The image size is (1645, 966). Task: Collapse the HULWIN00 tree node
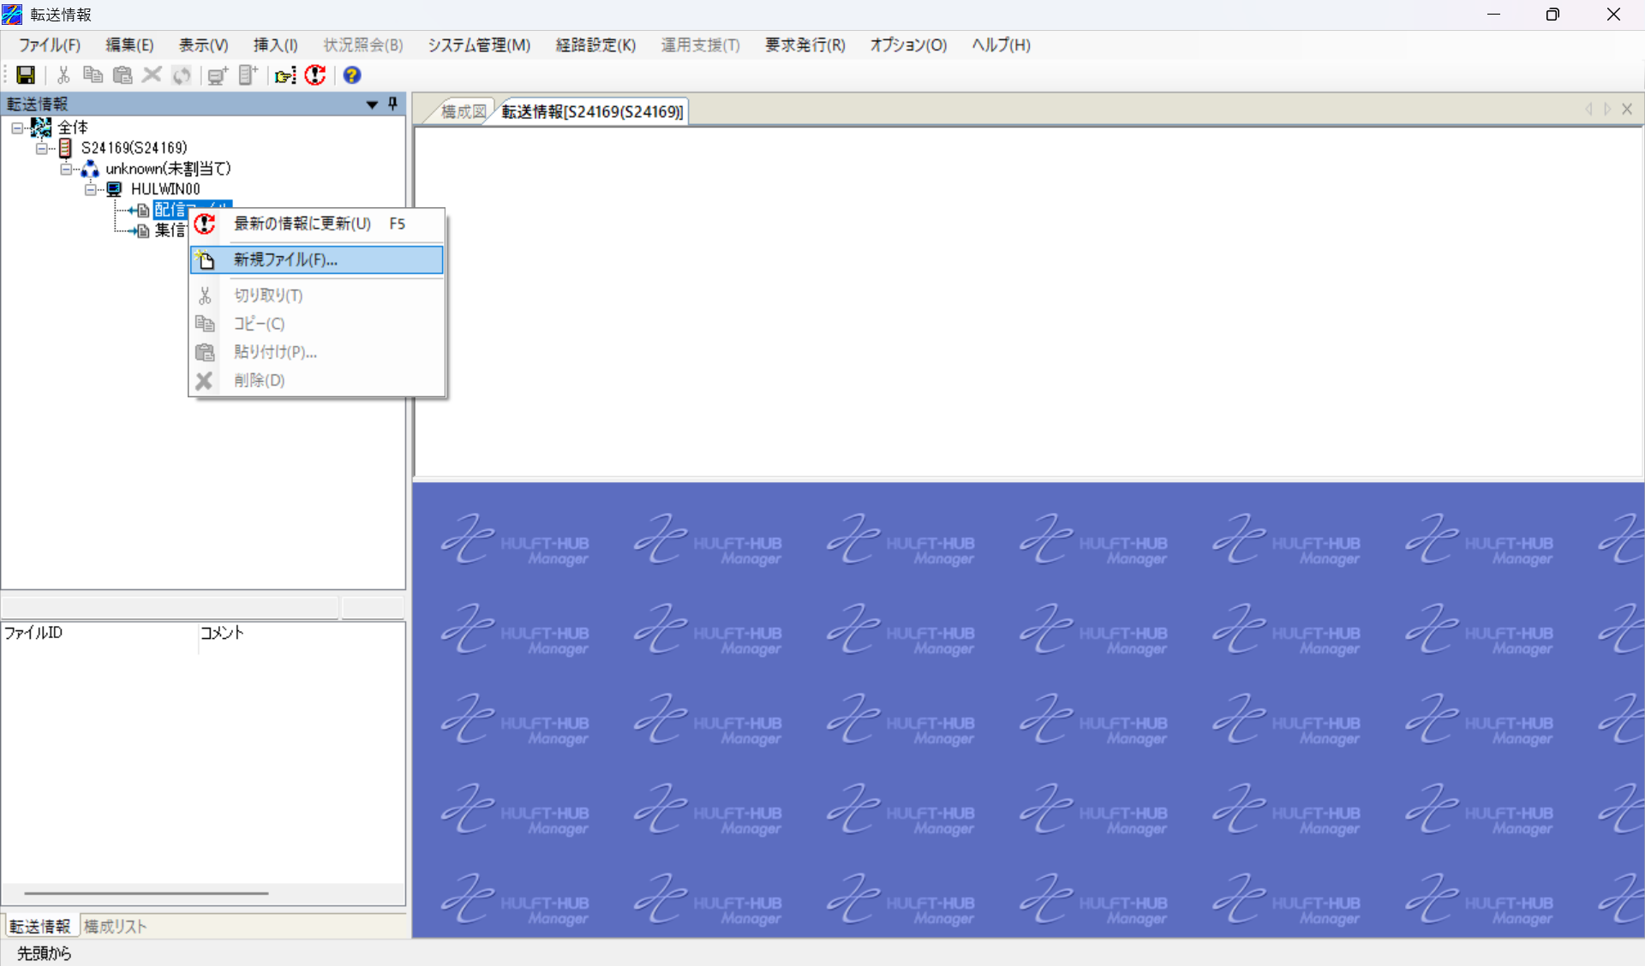tap(90, 189)
